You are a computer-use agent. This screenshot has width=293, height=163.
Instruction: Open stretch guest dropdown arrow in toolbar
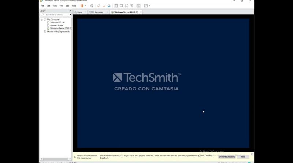[x=149, y=6]
